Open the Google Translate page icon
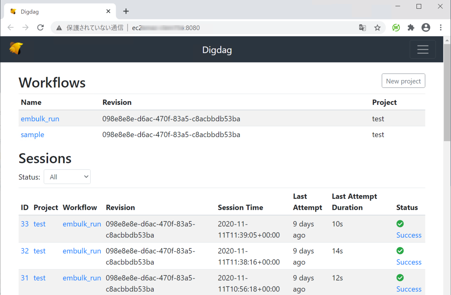 pos(362,27)
